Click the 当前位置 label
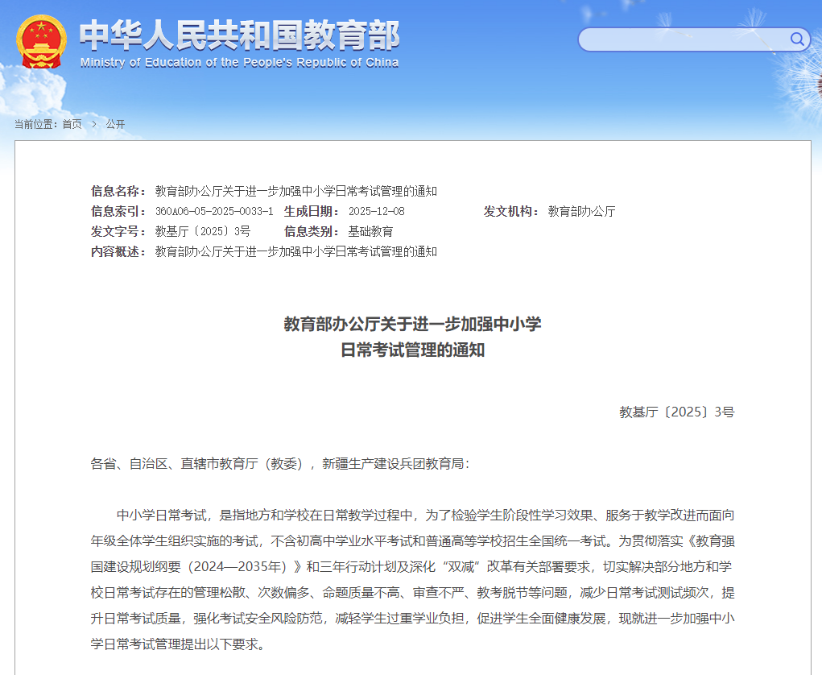Image resolution: width=822 pixels, height=675 pixels. point(36,124)
